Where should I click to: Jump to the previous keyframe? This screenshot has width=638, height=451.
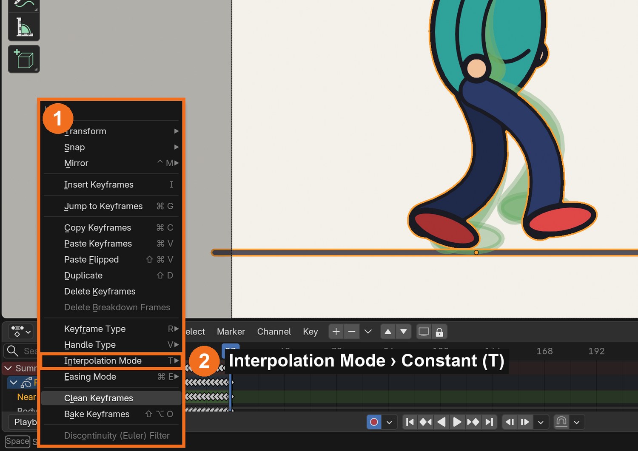click(x=426, y=422)
